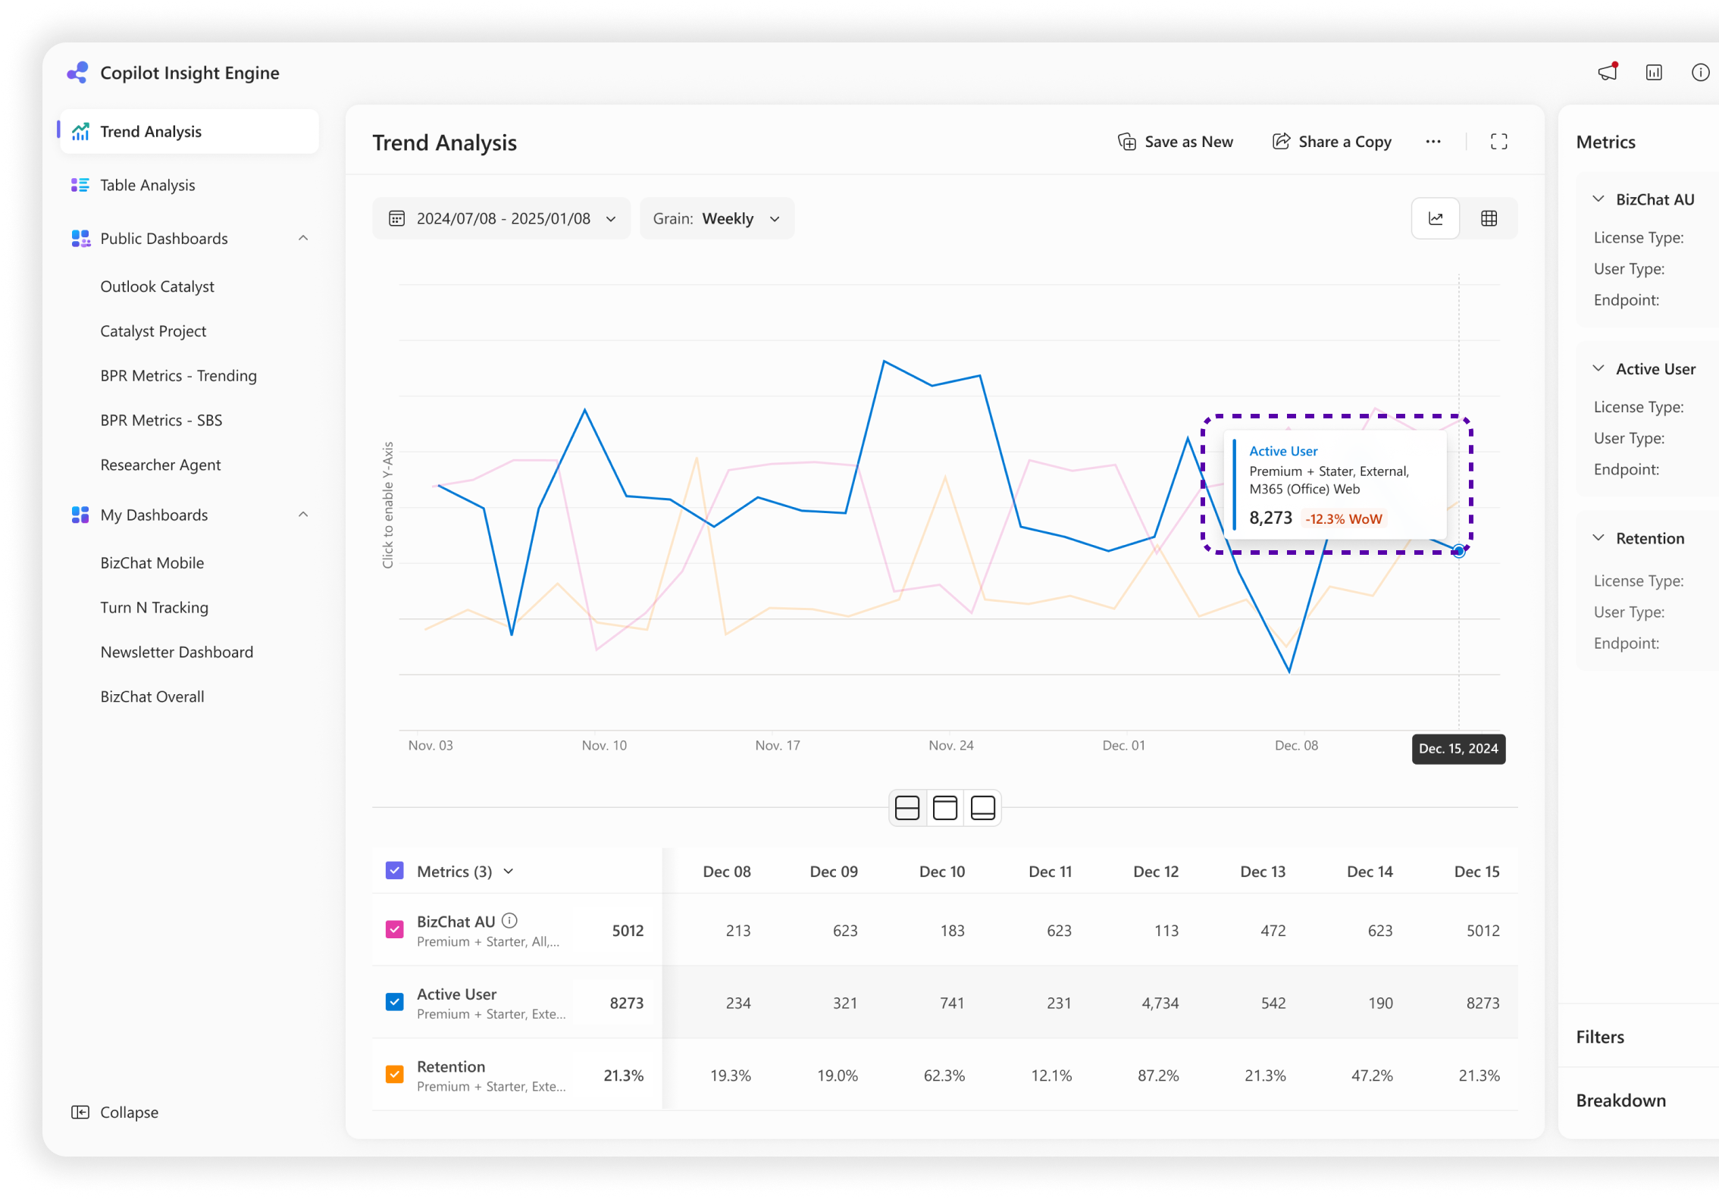Open the more options ellipsis menu
1719x1199 pixels.
click(1432, 142)
